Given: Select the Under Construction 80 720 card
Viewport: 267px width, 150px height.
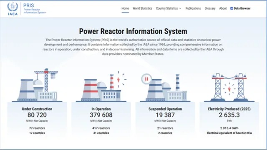Looking at the screenshot, I should (x=37, y=120).
